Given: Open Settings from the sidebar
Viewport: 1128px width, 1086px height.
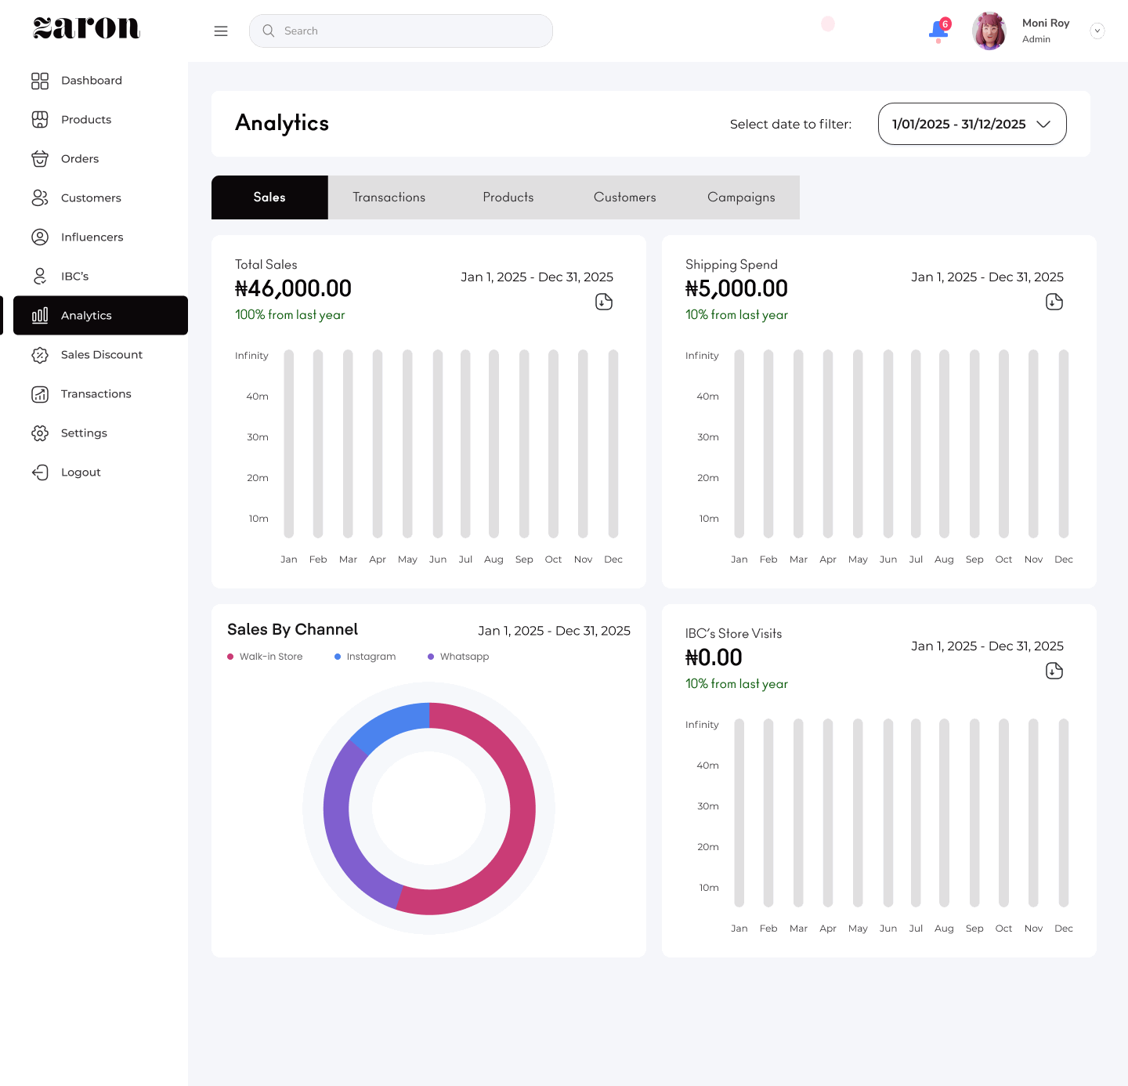Looking at the screenshot, I should pyautogui.click(x=100, y=433).
